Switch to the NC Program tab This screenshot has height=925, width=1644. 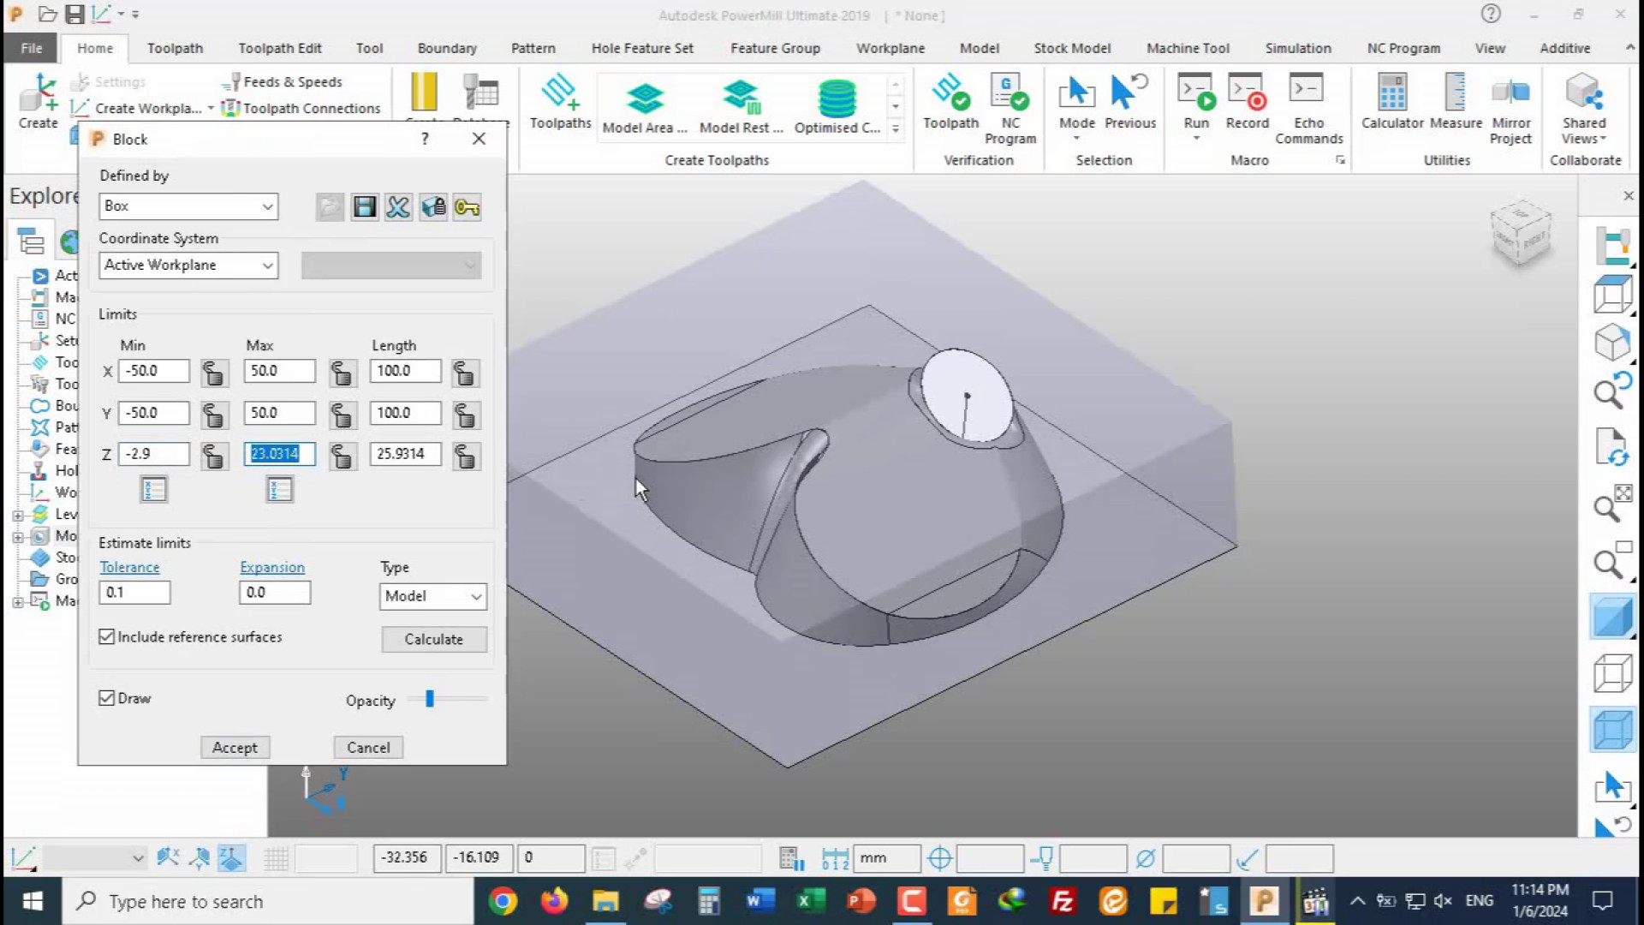point(1403,48)
